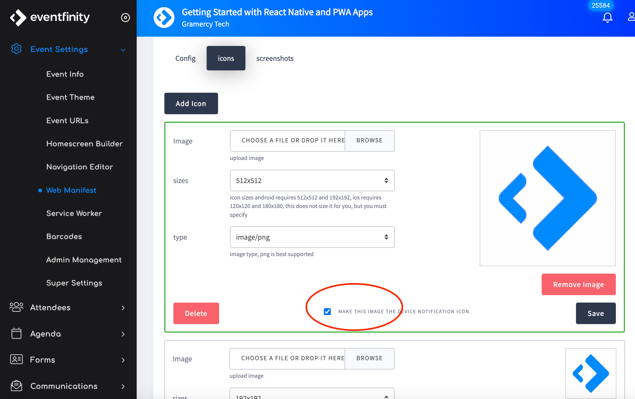Open Super Settings
Screen dimensions: 635x399
click(74, 283)
